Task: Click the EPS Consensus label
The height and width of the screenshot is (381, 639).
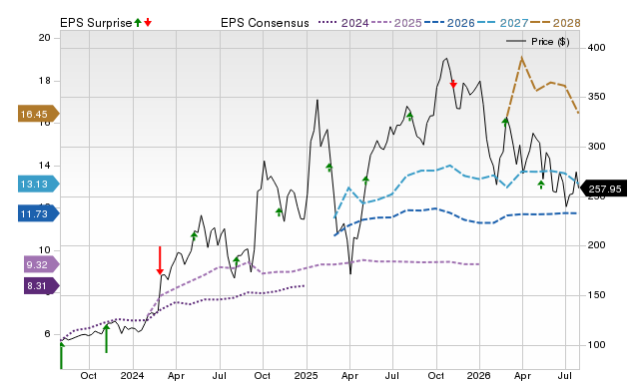Action: (265, 23)
